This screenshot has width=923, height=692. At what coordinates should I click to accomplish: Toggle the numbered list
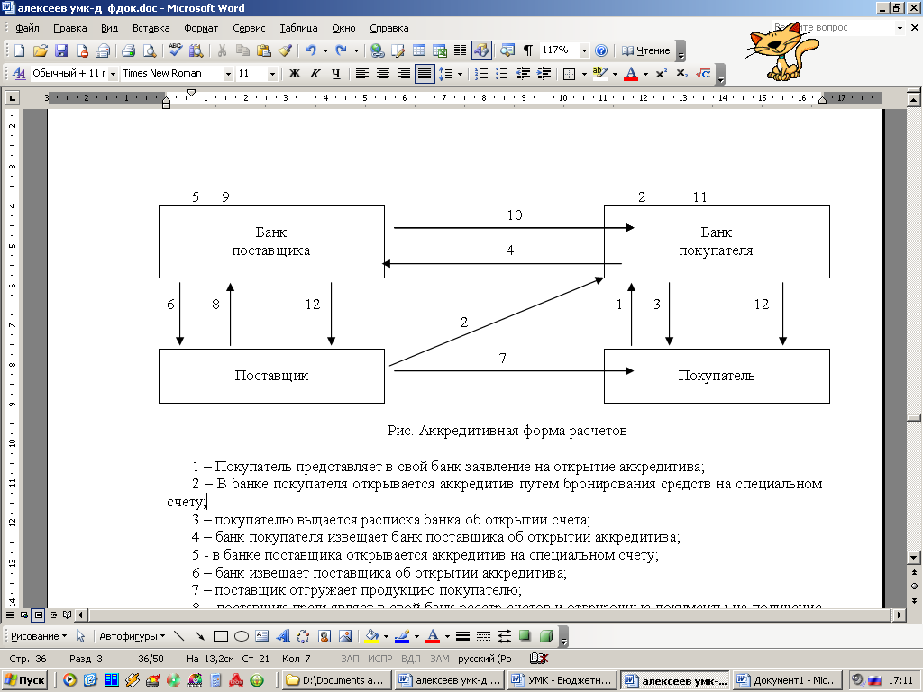point(481,74)
